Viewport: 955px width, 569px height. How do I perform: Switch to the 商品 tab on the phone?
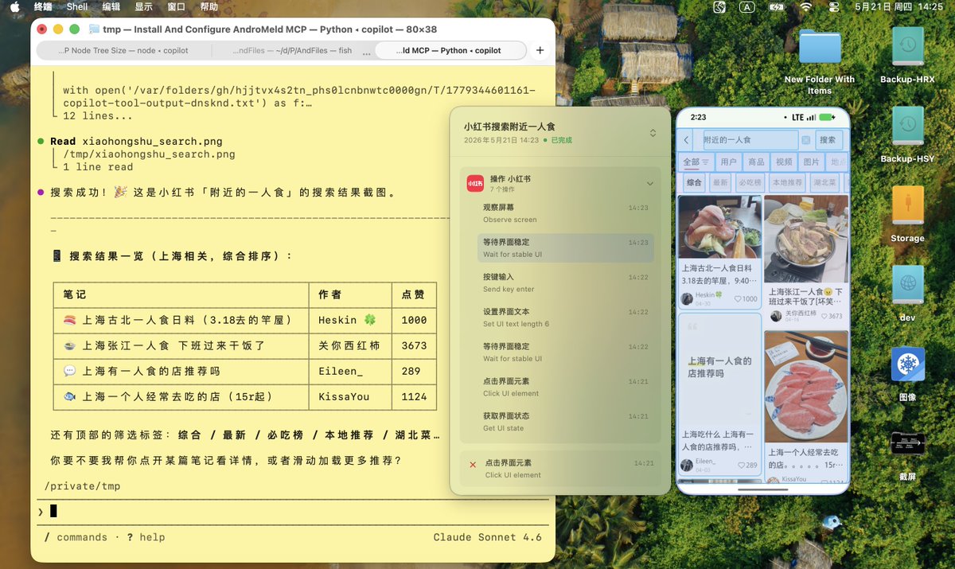[x=756, y=162]
